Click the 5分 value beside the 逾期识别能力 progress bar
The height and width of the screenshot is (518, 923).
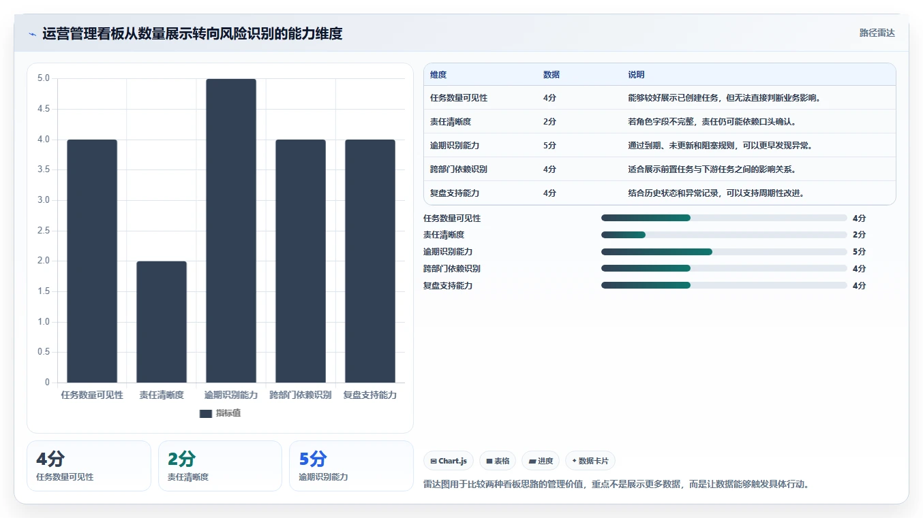click(x=859, y=252)
